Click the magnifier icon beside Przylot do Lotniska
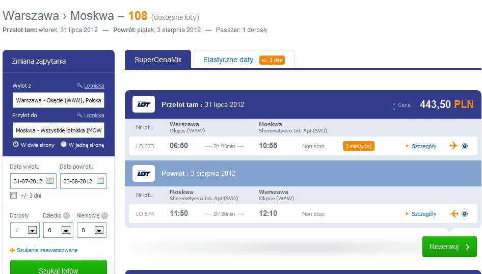Viewport: 482px width, 274px height. pos(79,115)
